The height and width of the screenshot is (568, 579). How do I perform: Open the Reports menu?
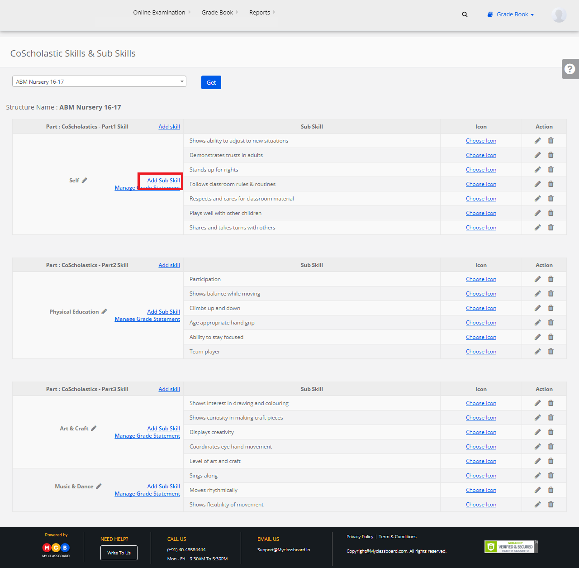click(x=262, y=13)
